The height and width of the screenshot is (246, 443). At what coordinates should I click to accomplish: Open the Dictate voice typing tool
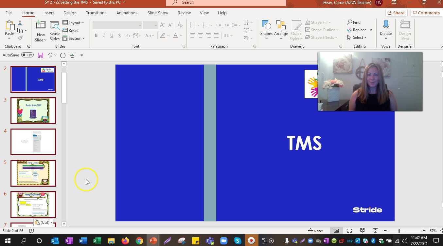386,29
